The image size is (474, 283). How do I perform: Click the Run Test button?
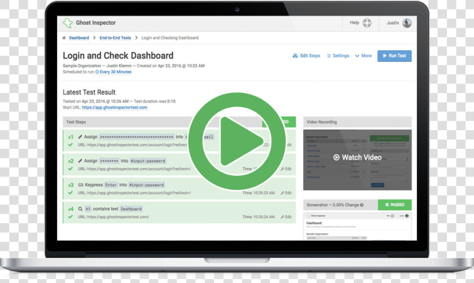point(394,56)
